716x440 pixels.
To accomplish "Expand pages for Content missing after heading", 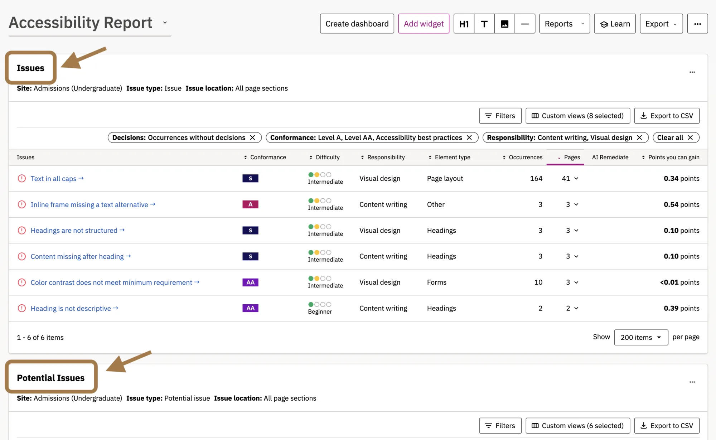I will point(576,256).
